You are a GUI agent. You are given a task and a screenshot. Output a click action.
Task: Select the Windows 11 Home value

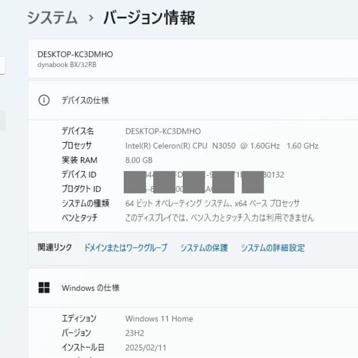click(159, 319)
